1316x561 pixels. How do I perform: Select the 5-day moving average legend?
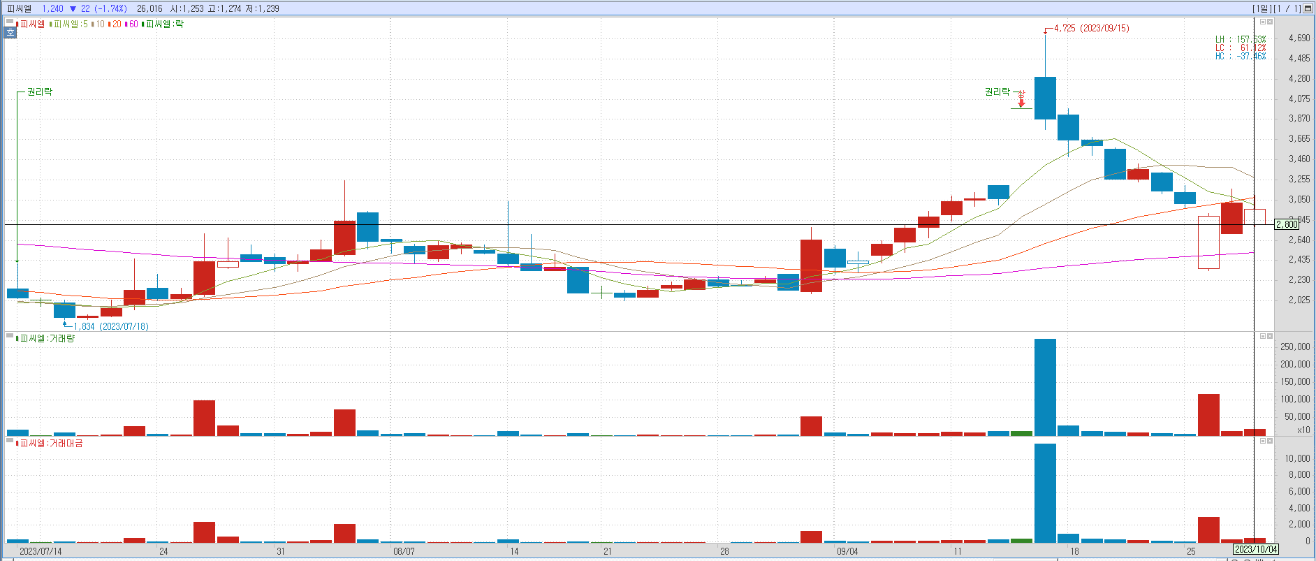coord(71,24)
